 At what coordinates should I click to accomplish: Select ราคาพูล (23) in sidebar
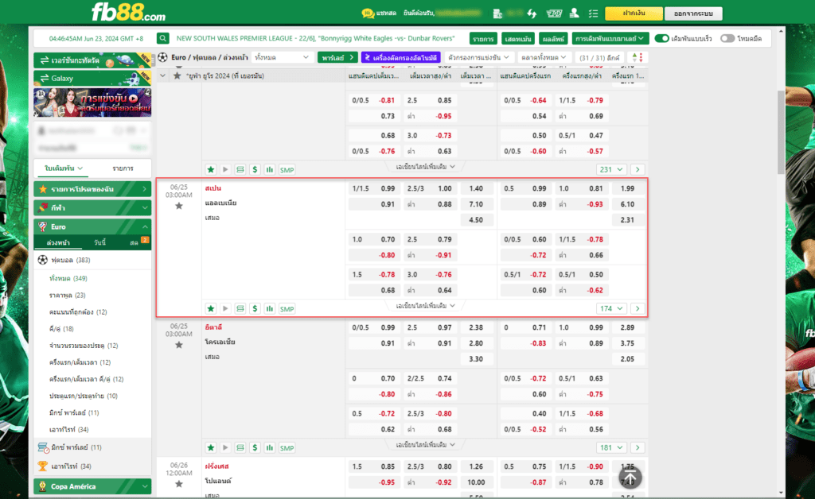tap(67, 295)
